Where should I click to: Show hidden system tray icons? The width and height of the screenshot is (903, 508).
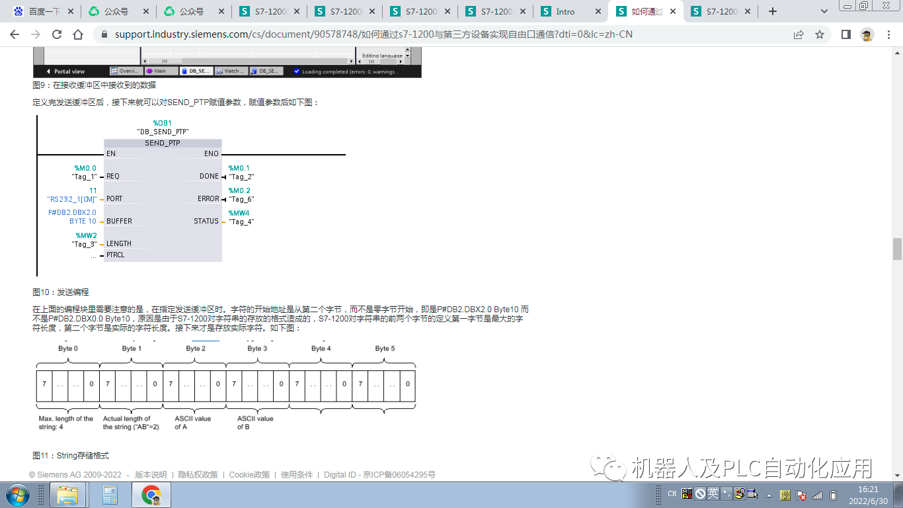(769, 495)
